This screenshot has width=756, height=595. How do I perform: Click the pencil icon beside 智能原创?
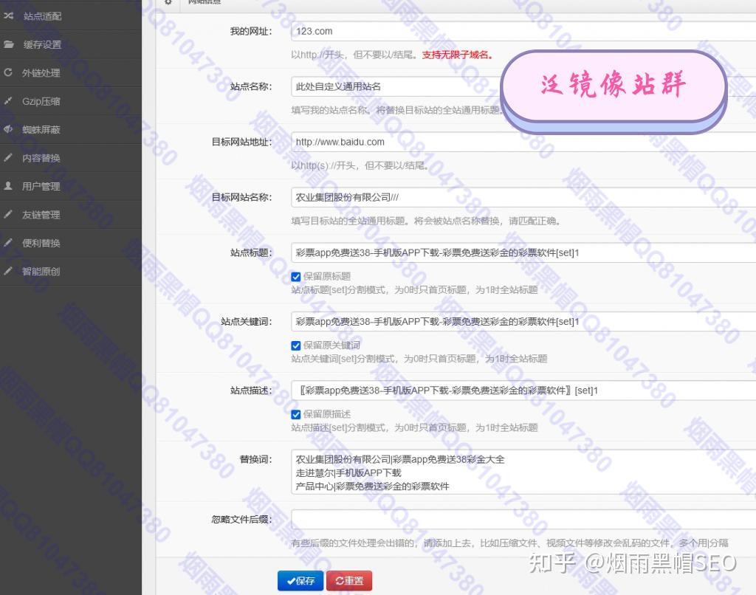7,272
